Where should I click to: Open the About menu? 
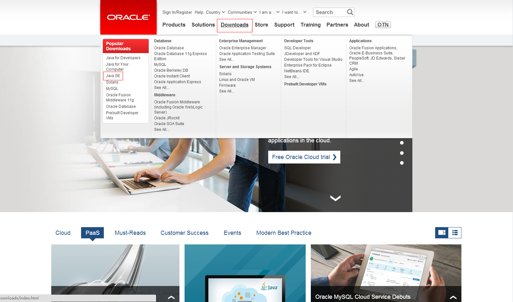pos(361,25)
